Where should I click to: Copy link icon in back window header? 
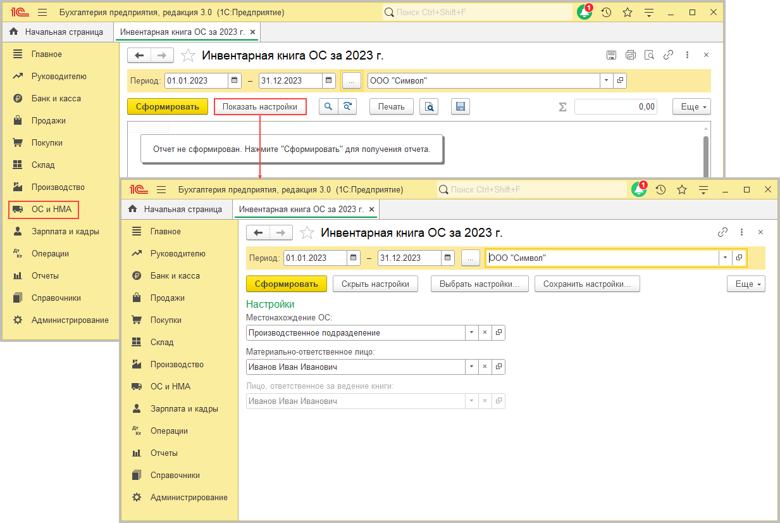[x=668, y=55]
